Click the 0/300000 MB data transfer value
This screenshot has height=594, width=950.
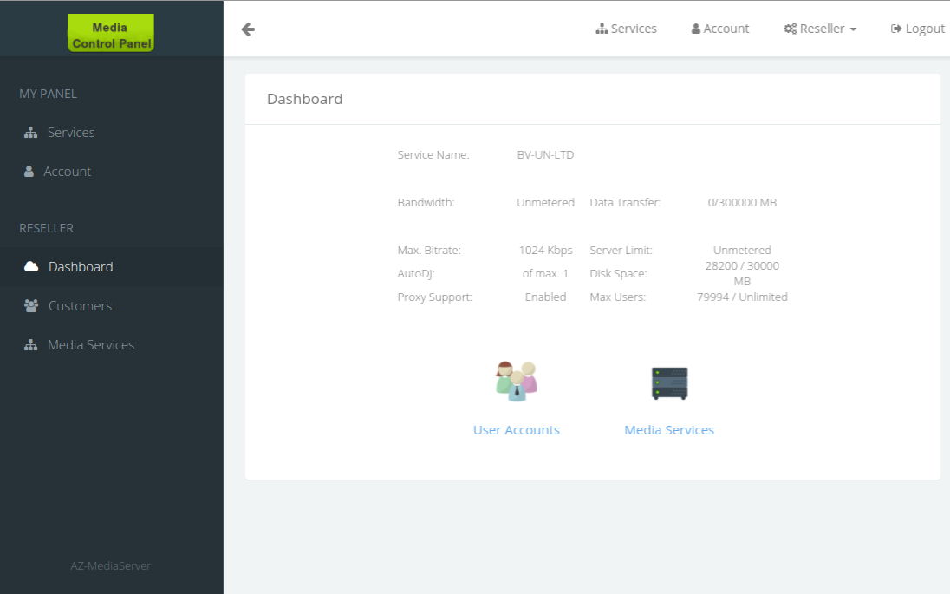pos(742,202)
